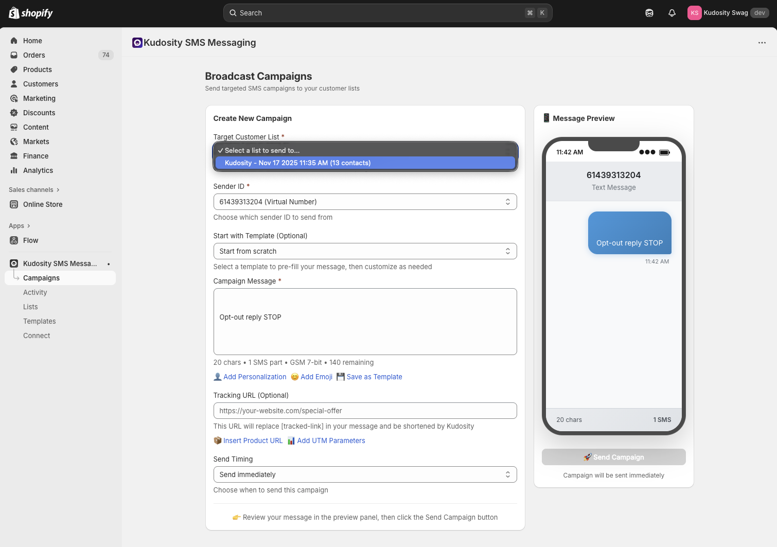Select the Kudosity Nov 17 2025 list option
This screenshot has height=547, width=777.
[x=365, y=163]
